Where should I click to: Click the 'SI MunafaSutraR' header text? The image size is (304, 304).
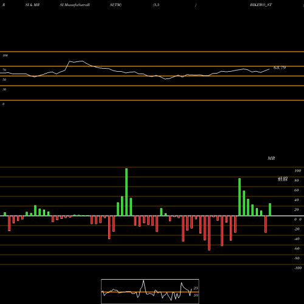click(x=75, y=5)
